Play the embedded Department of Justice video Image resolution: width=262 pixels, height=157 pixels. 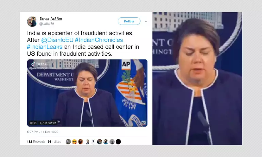point(87,93)
